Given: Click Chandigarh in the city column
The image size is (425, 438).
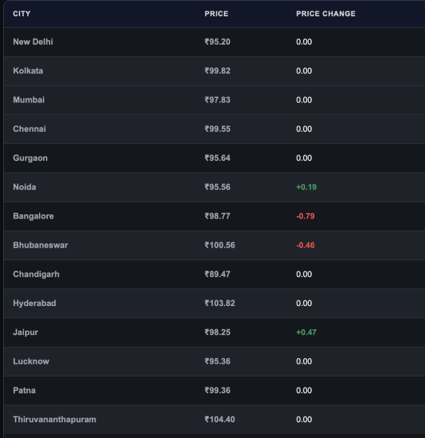Looking at the screenshot, I should [x=36, y=275].
